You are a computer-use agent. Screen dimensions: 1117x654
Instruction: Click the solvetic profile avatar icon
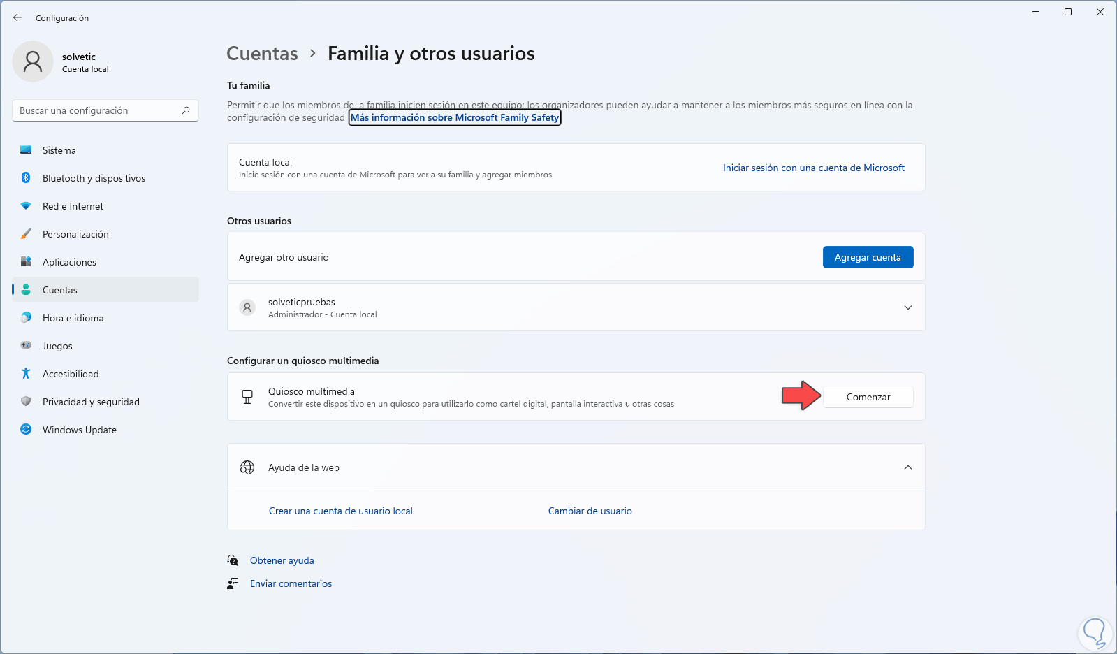(x=33, y=61)
